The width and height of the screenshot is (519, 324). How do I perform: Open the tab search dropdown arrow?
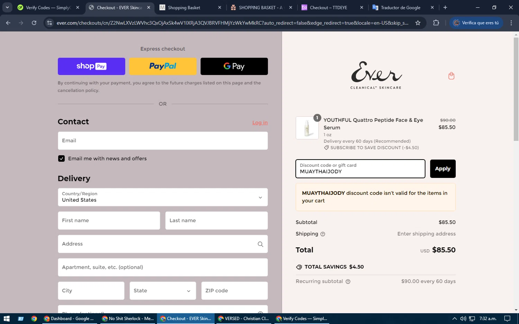[x=7, y=7]
